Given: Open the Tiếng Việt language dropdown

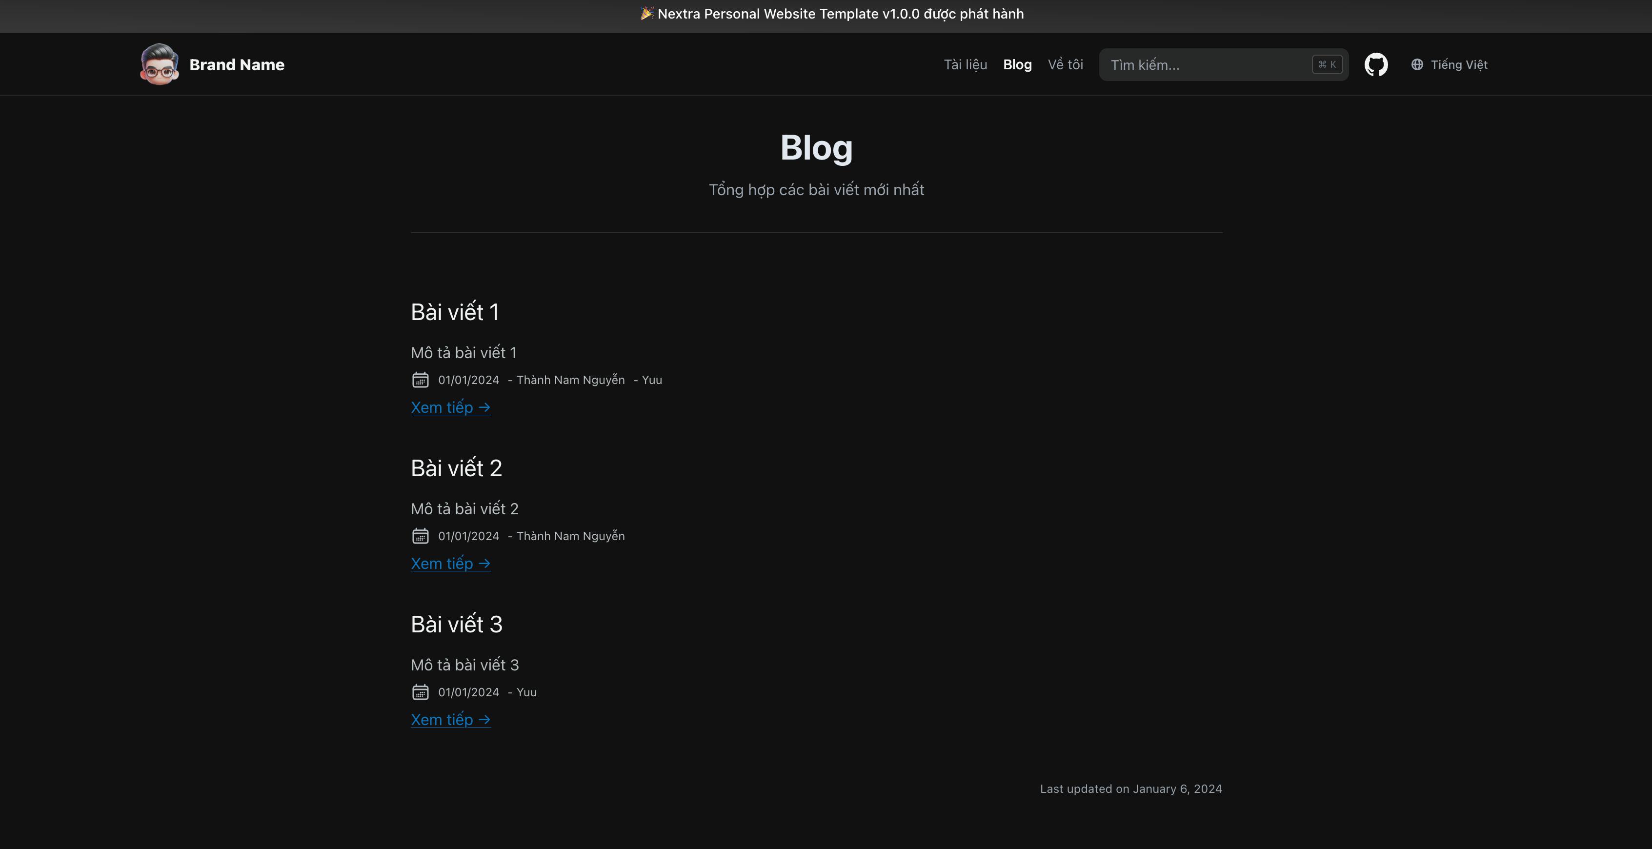Looking at the screenshot, I should pos(1449,65).
